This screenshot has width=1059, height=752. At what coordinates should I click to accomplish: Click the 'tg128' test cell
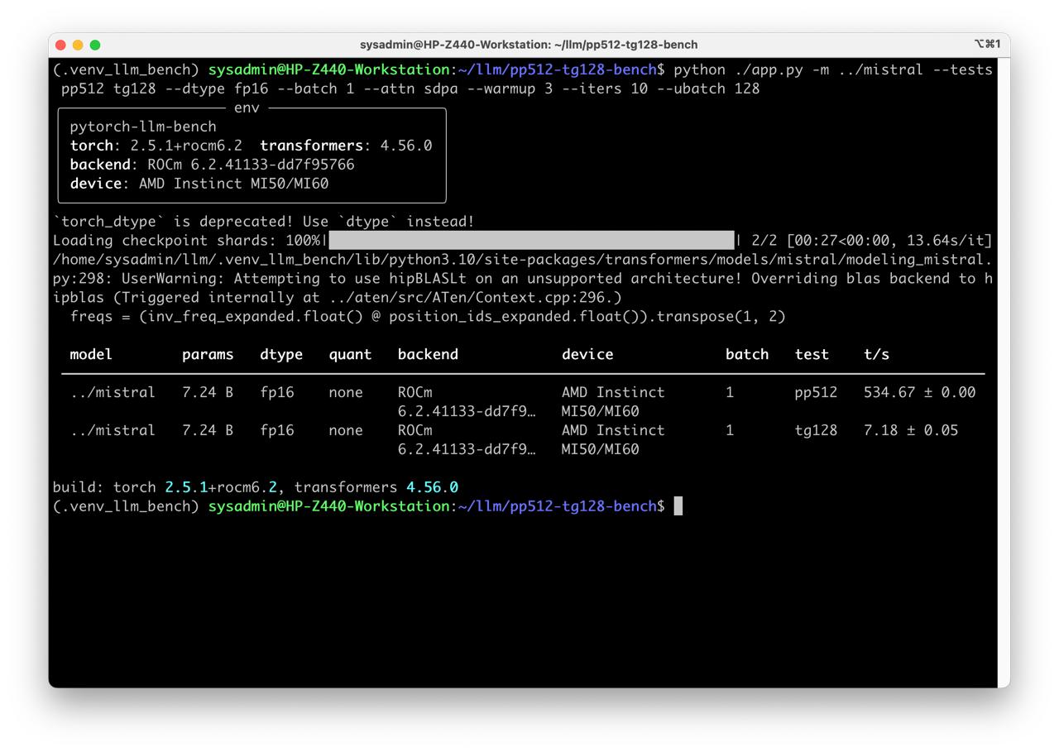816,430
